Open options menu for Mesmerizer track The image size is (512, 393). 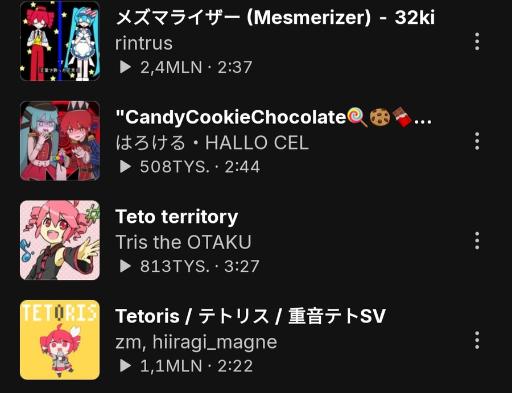point(477,42)
